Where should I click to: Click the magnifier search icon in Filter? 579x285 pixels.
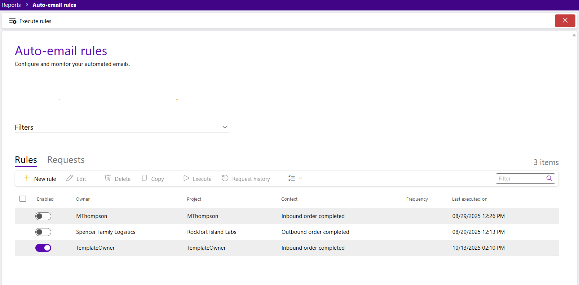click(x=549, y=178)
